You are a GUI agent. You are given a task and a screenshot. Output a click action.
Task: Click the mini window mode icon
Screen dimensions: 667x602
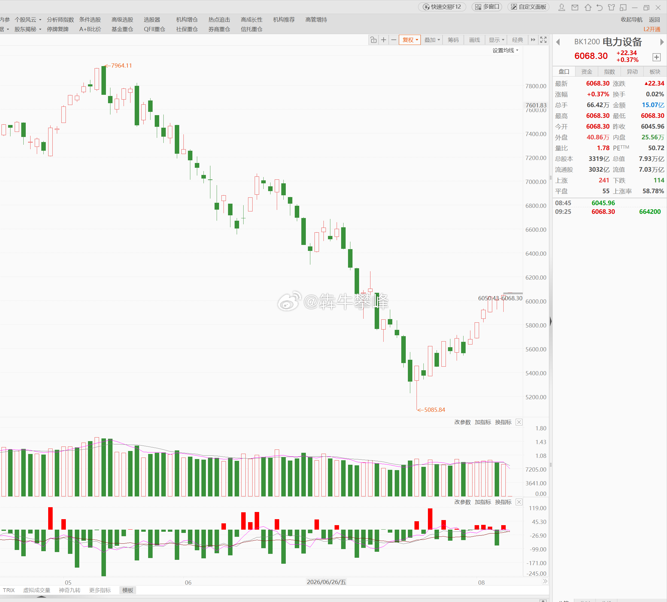(x=623, y=7)
